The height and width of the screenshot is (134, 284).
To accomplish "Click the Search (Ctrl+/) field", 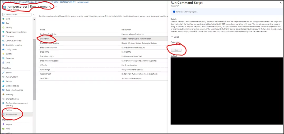I will tap(17, 14).
